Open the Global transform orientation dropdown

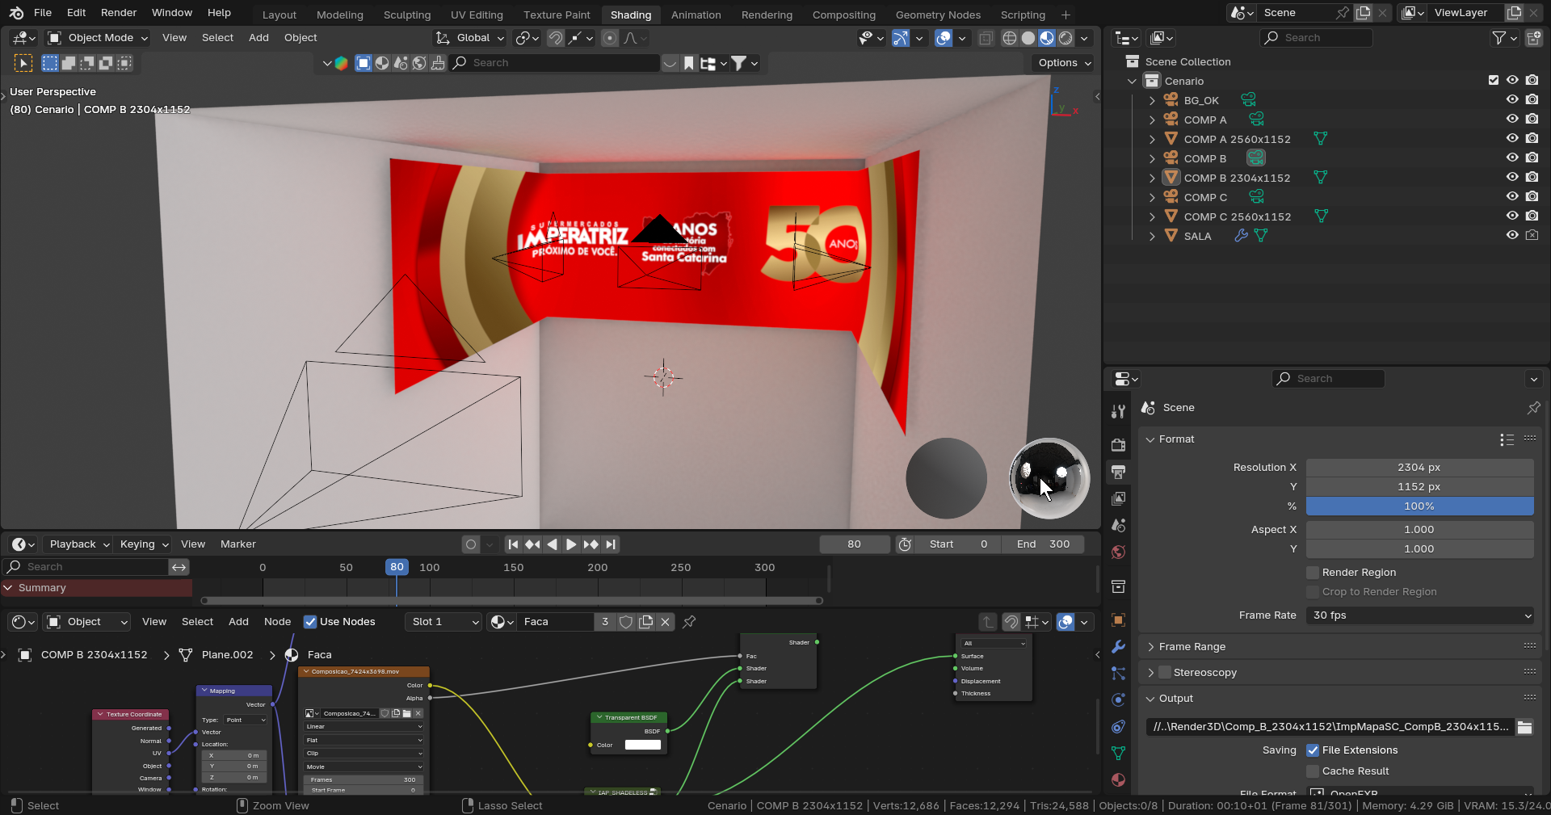tap(470, 38)
